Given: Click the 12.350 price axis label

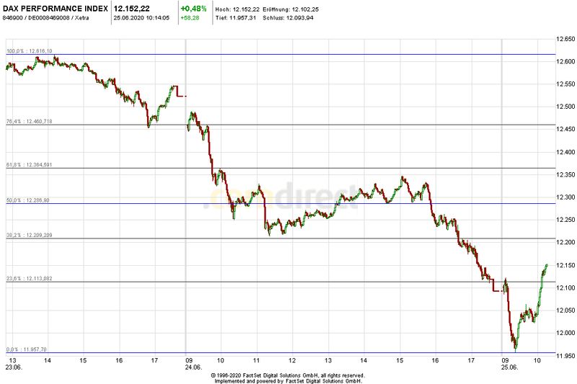Looking at the screenshot, I should [565, 174].
